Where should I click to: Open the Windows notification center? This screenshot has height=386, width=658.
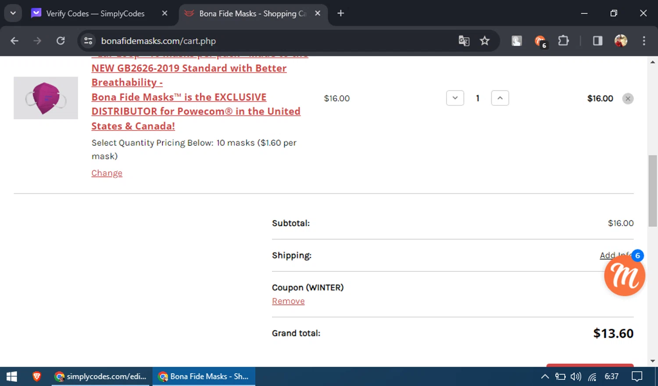[637, 376]
